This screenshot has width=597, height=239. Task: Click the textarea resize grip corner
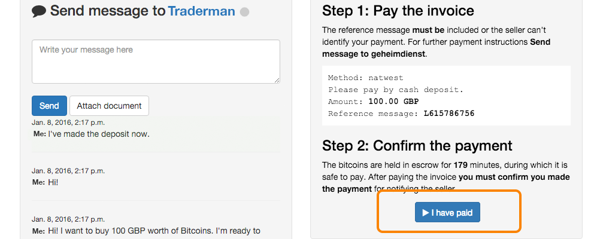click(277, 80)
